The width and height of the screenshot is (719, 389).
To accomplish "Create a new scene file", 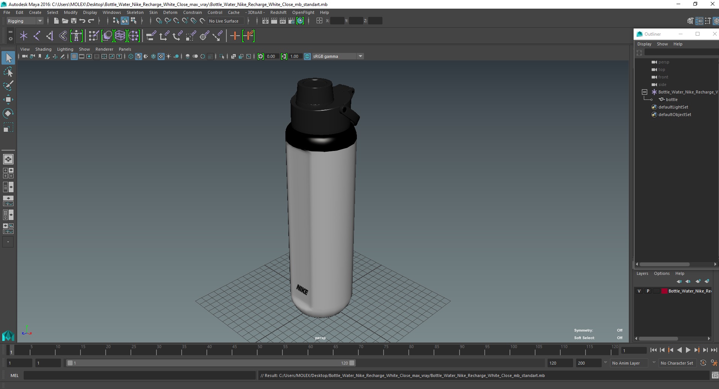I will pyautogui.click(x=56, y=21).
